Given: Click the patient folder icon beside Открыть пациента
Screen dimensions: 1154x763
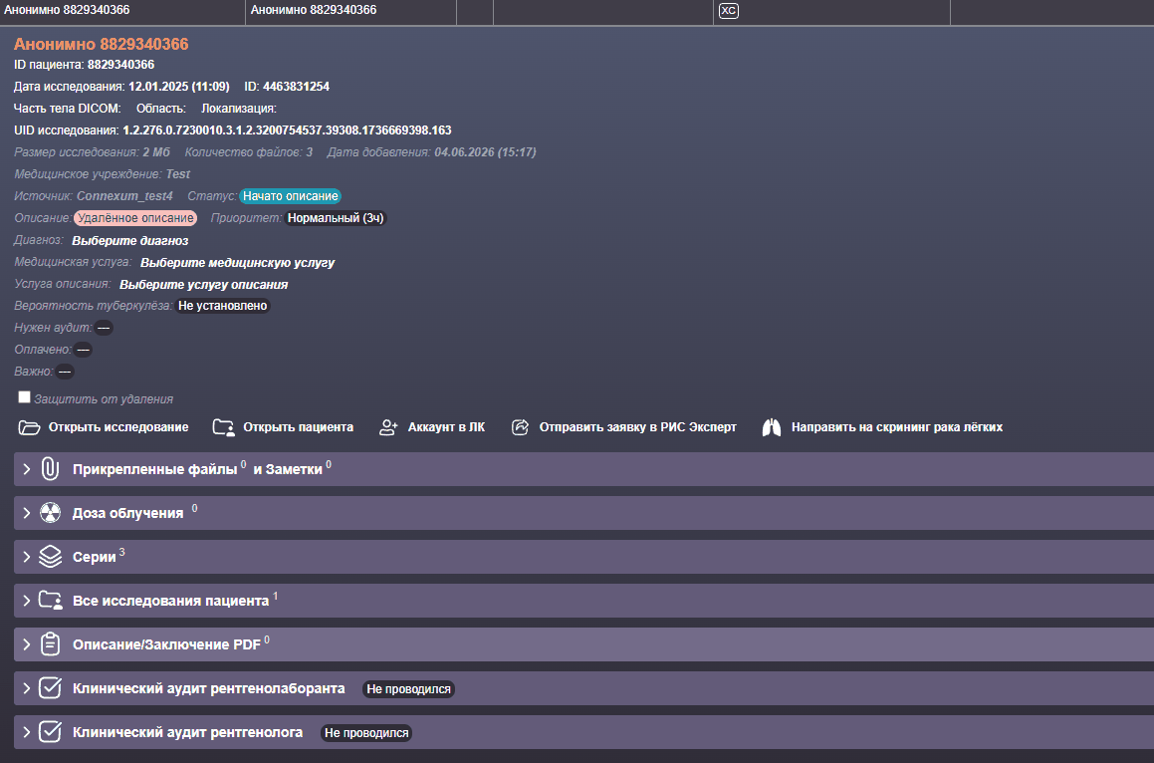Looking at the screenshot, I should [223, 427].
